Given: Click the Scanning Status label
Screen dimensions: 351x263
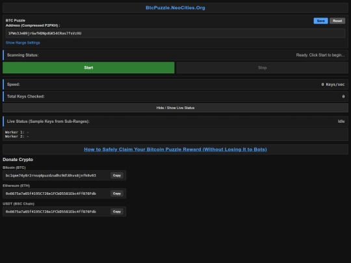Looking at the screenshot, I should 23,55.
